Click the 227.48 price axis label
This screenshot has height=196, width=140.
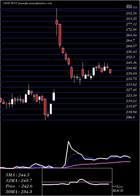point(132,90)
